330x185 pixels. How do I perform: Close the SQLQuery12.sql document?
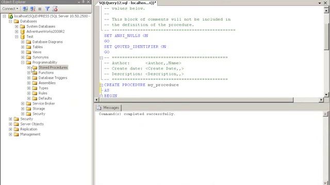[325, 3]
